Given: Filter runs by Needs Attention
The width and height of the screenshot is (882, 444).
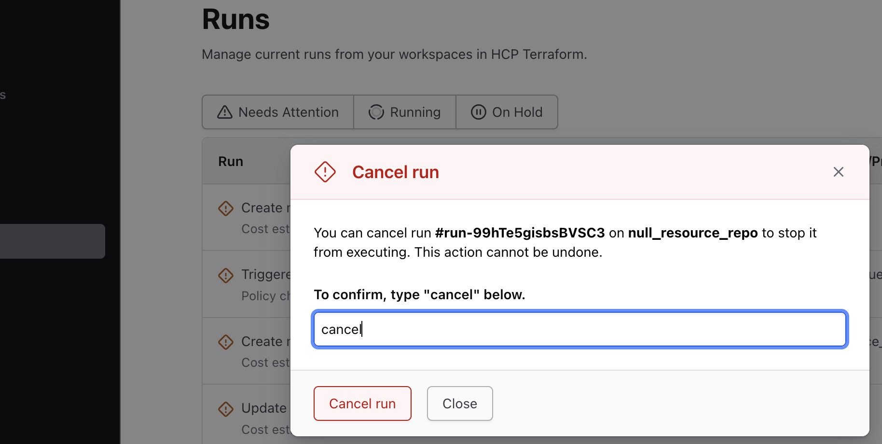Looking at the screenshot, I should coord(278,112).
